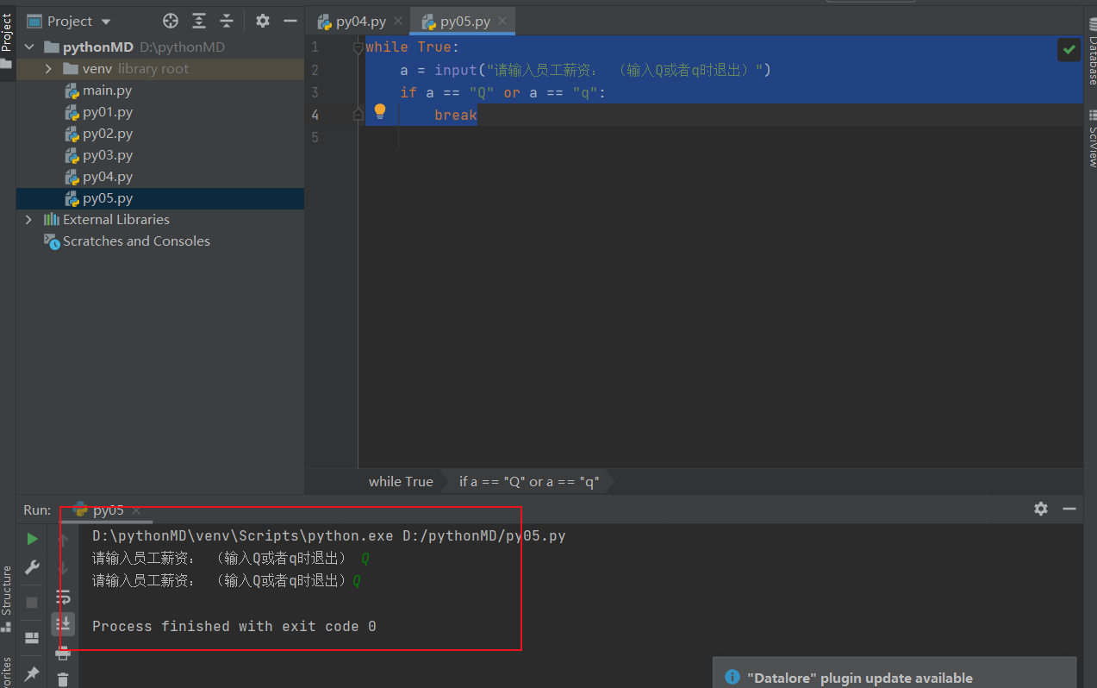
Task: Click the blue info icon in the Datalore notification
Action: click(732, 678)
